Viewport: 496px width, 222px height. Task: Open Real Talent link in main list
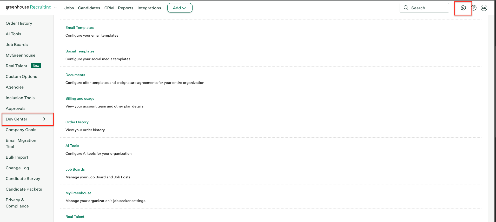[x=75, y=217]
